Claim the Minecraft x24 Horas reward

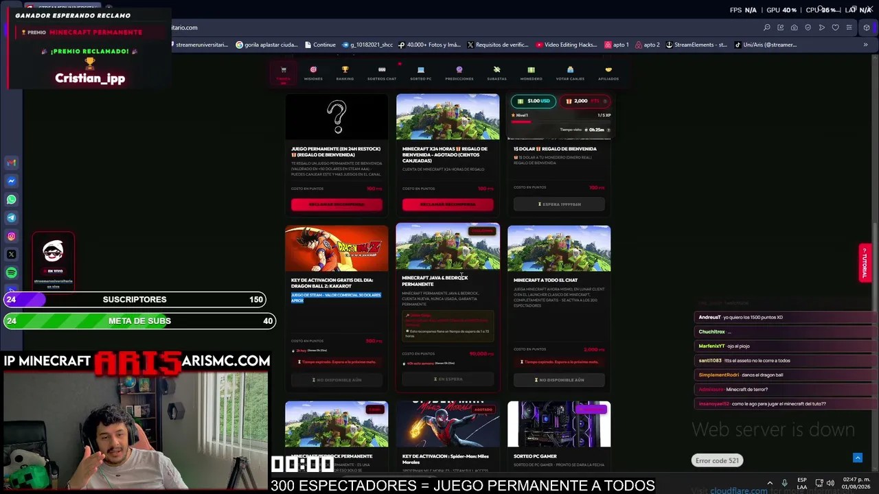click(x=448, y=204)
